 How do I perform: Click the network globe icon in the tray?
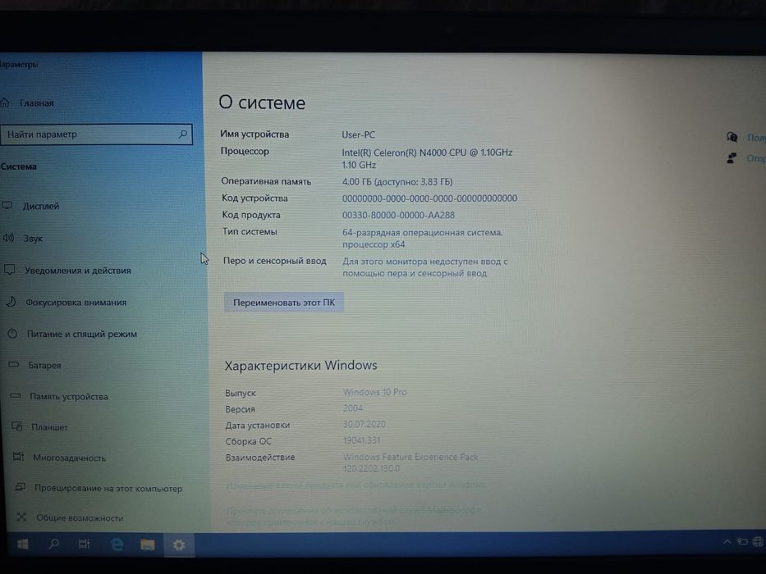pyautogui.click(x=758, y=541)
